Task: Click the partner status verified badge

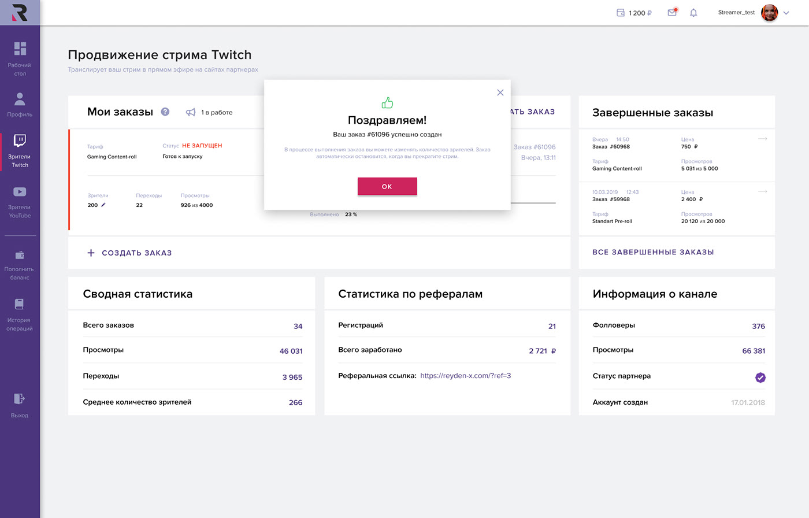Action: [760, 378]
